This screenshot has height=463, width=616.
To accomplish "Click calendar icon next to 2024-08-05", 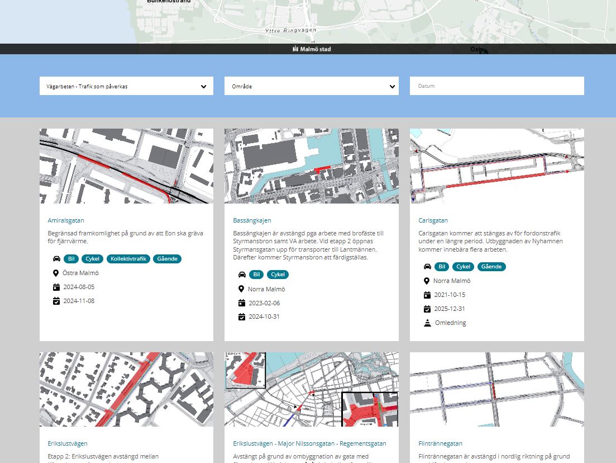I will [56, 287].
